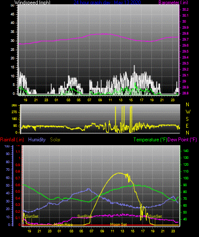Viewport: 199px width, 237px height.
Task: Click the red "Rainfall (.in)" legend label
Action: (12, 140)
